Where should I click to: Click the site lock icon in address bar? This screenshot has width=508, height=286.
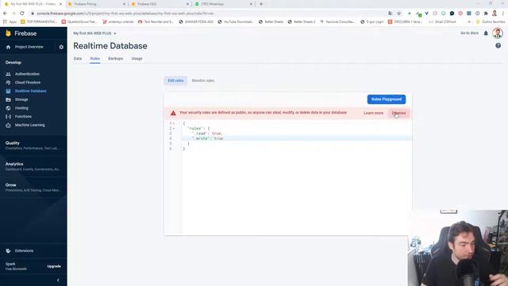33,14
